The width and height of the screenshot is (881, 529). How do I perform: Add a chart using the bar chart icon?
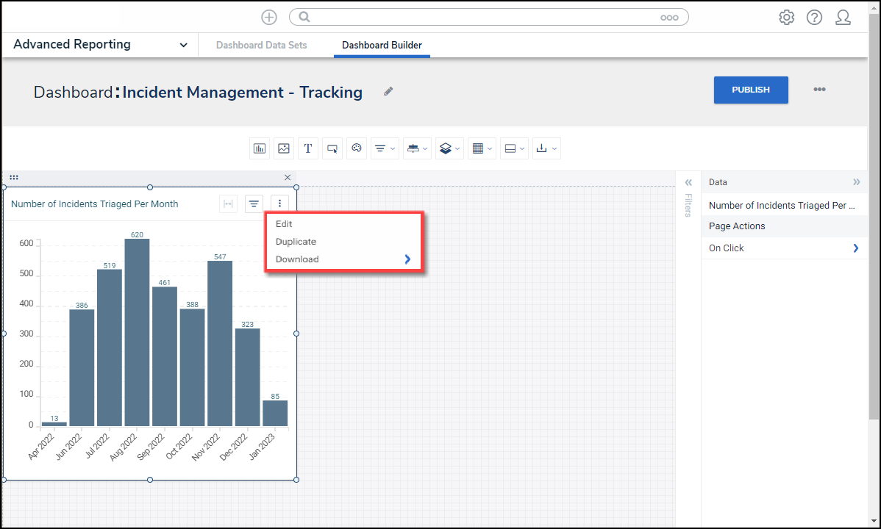260,148
